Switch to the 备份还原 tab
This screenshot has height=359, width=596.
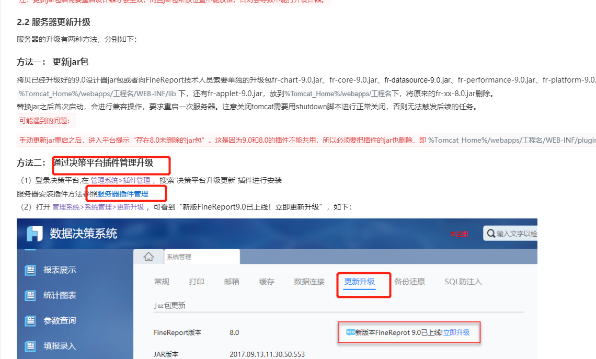409,282
